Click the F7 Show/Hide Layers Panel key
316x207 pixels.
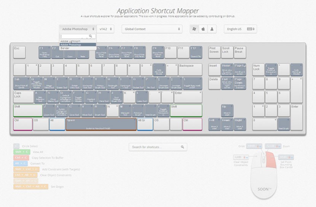[x=126, y=52]
